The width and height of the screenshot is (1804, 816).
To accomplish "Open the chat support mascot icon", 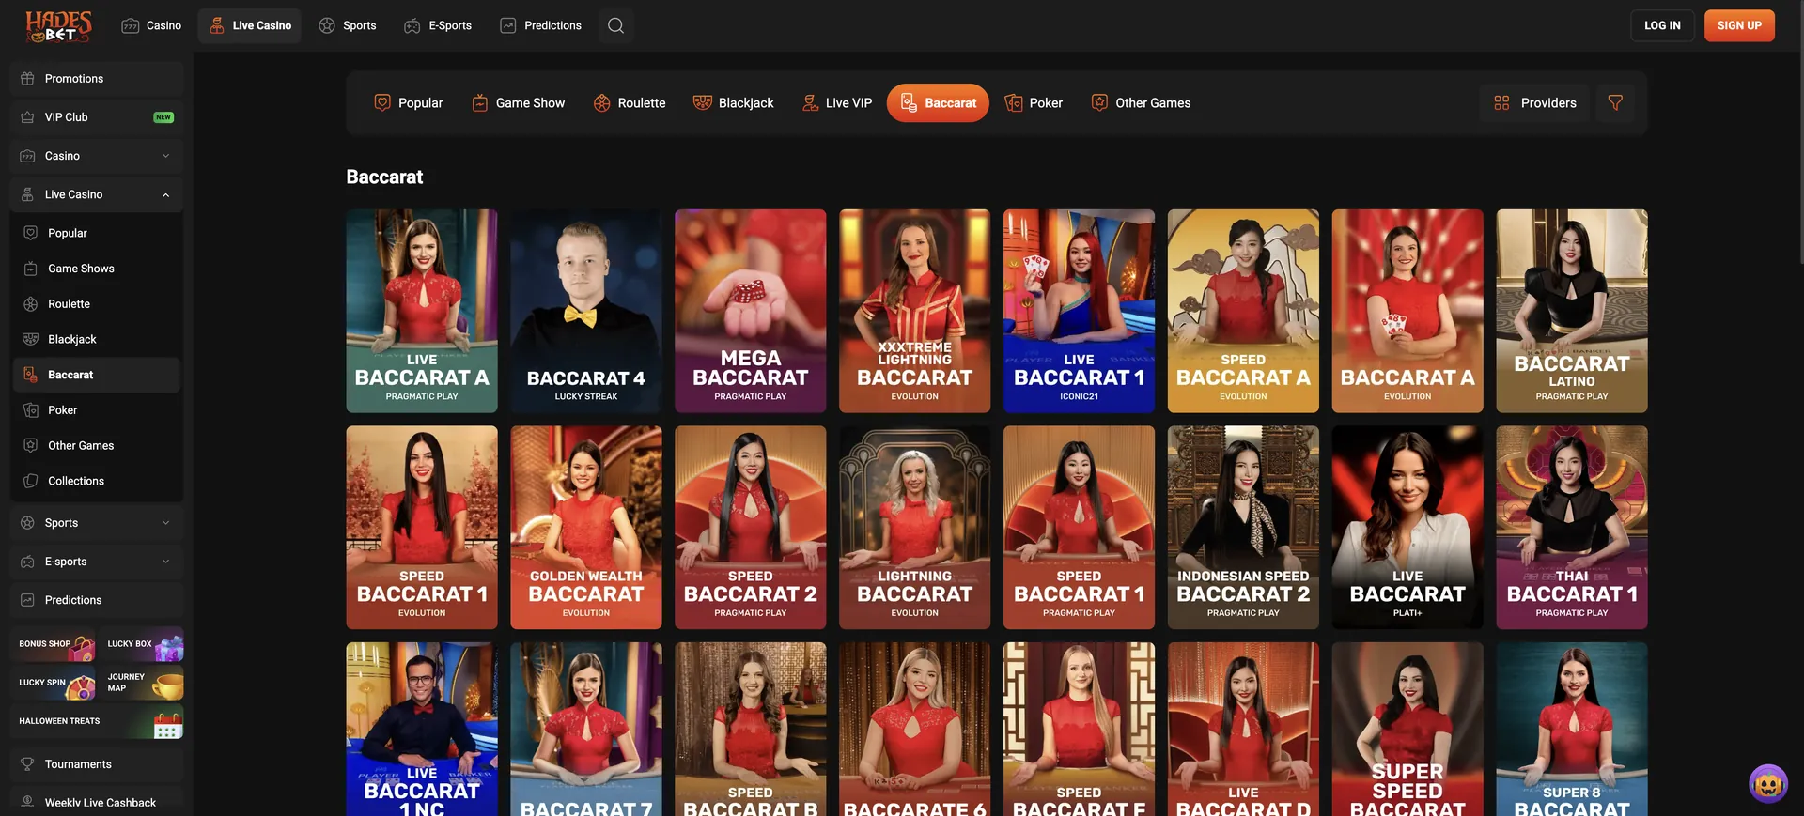I will (x=1768, y=783).
